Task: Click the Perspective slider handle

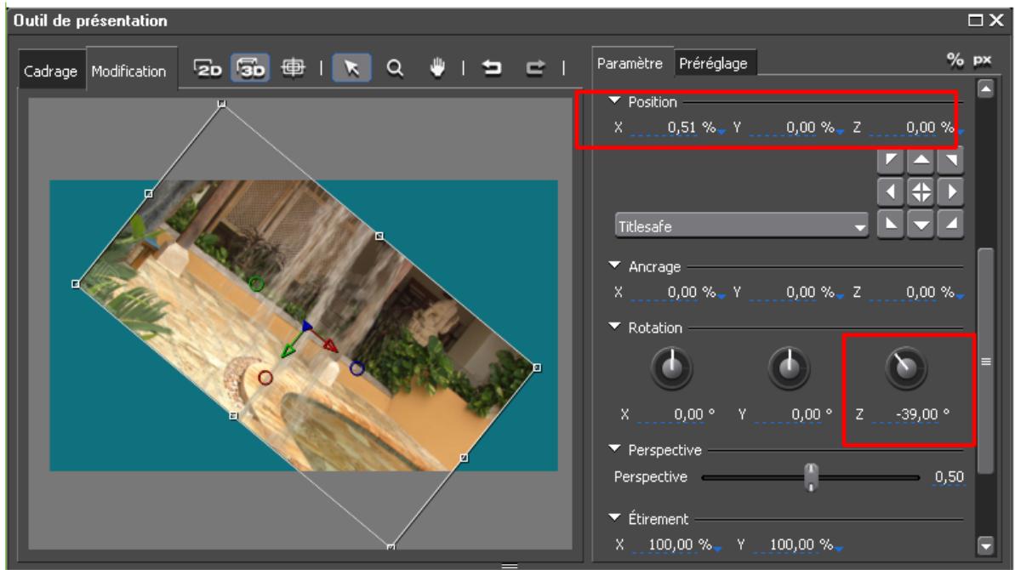Action: click(811, 477)
